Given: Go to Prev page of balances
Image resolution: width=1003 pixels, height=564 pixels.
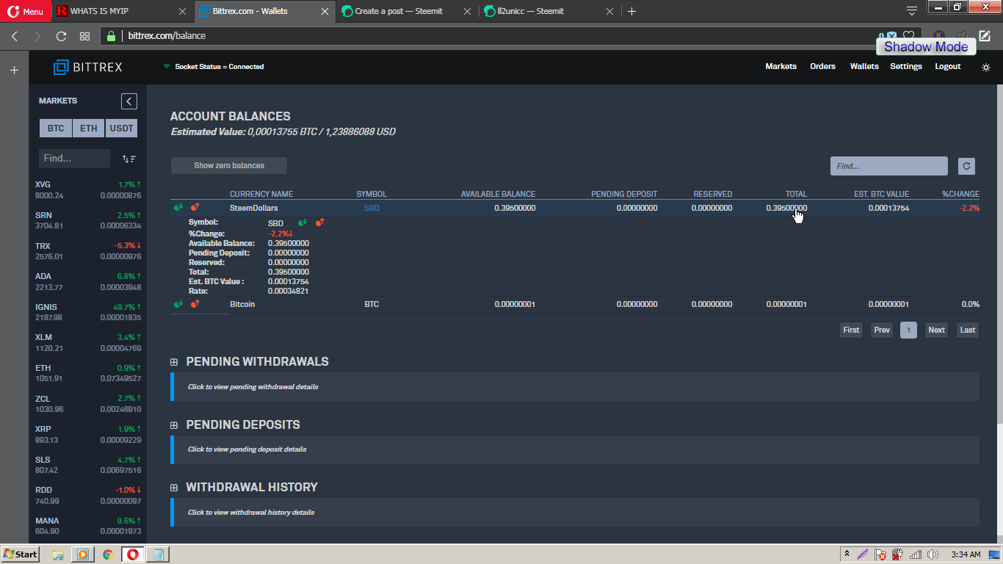Looking at the screenshot, I should [882, 330].
